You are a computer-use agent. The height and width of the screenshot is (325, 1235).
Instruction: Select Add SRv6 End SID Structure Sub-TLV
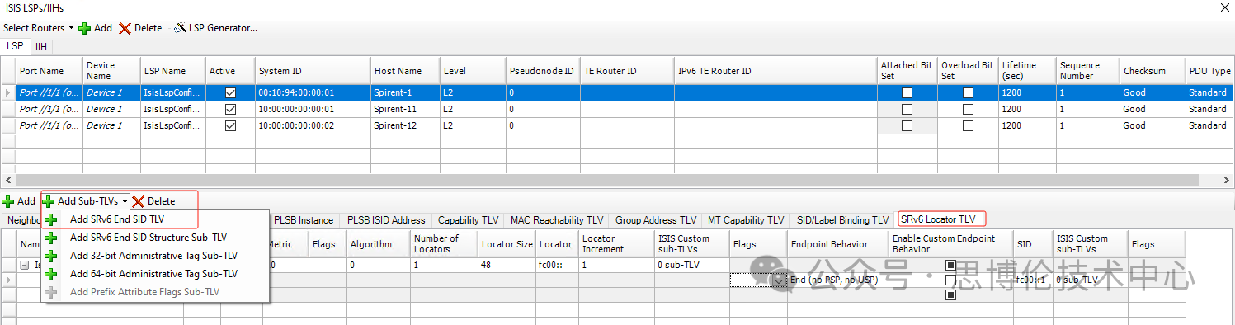pyautogui.click(x=148, y=238)
